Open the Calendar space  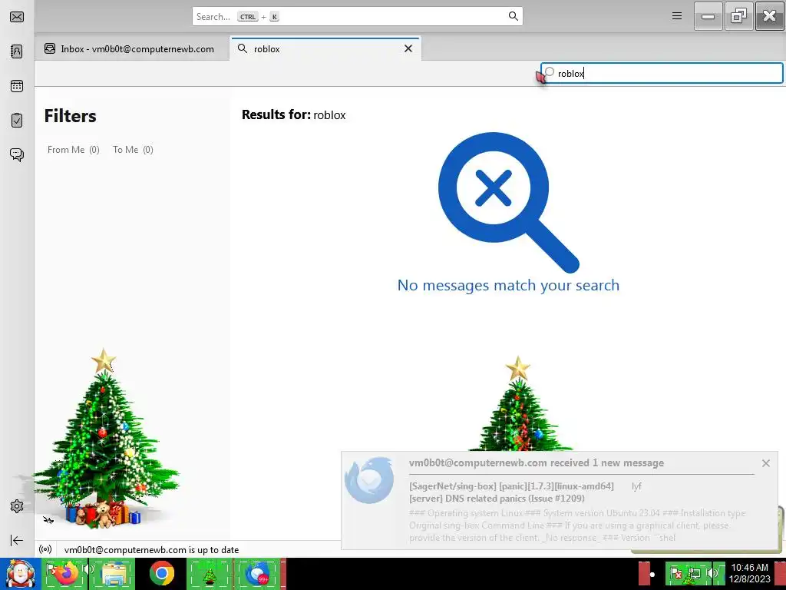(17, 86)
